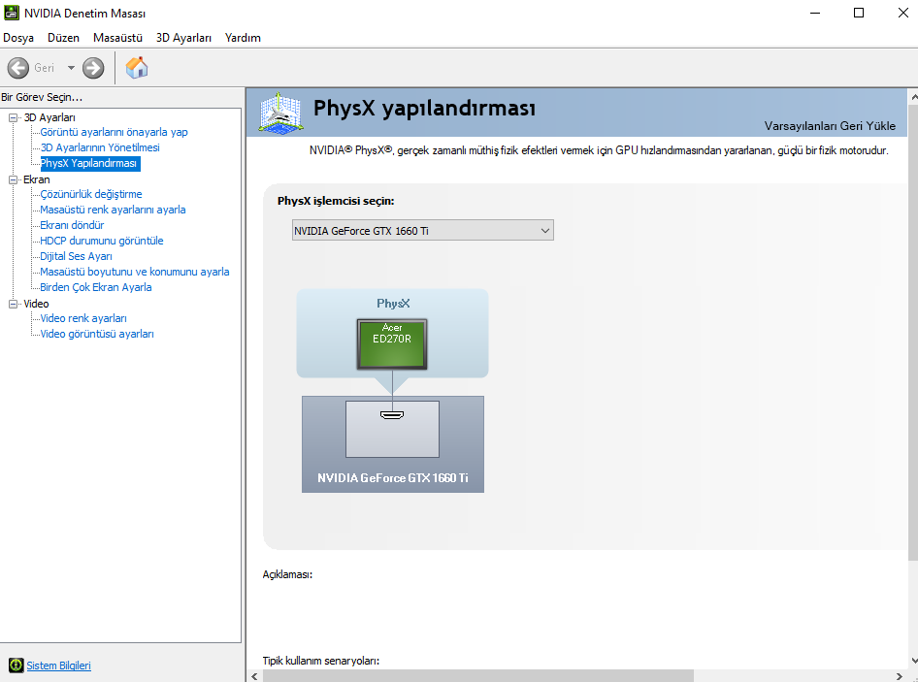Open Dijital Ses Ayarı page
The width and height of the screenshot is (918, 682).
coord(76,256)
